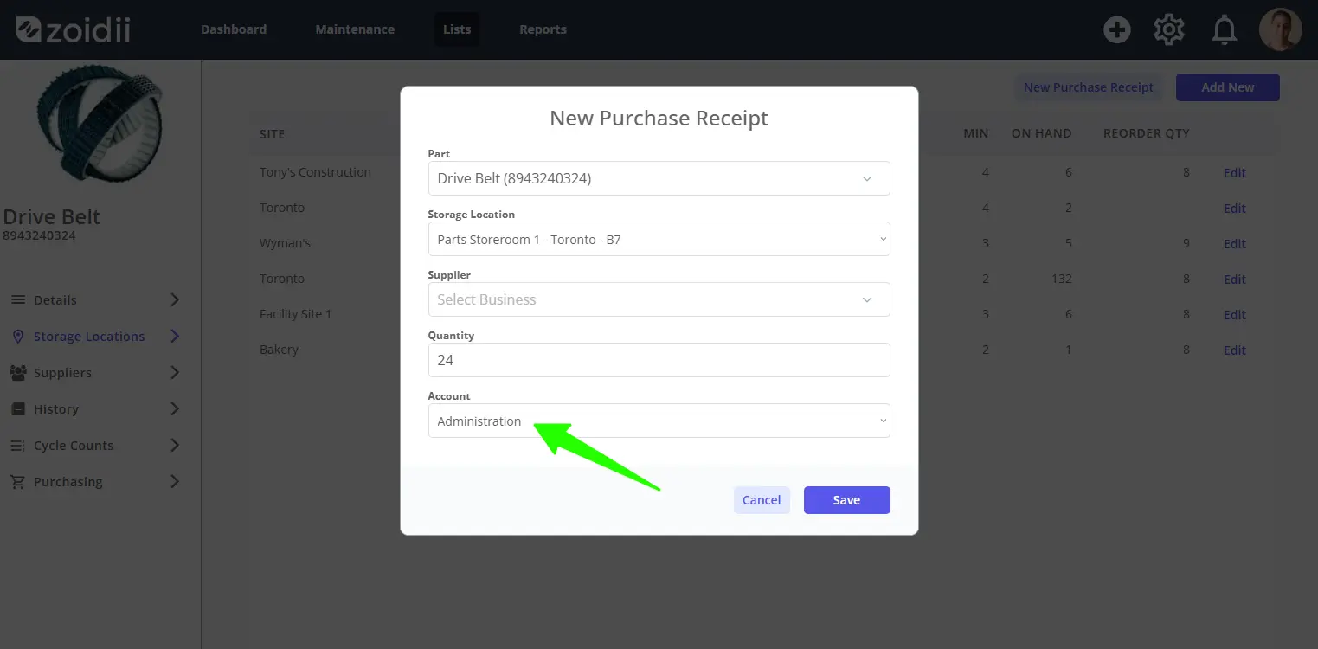The image size is (1318, 649).
Task: Expand the History chevron
Action: point(175,409)
